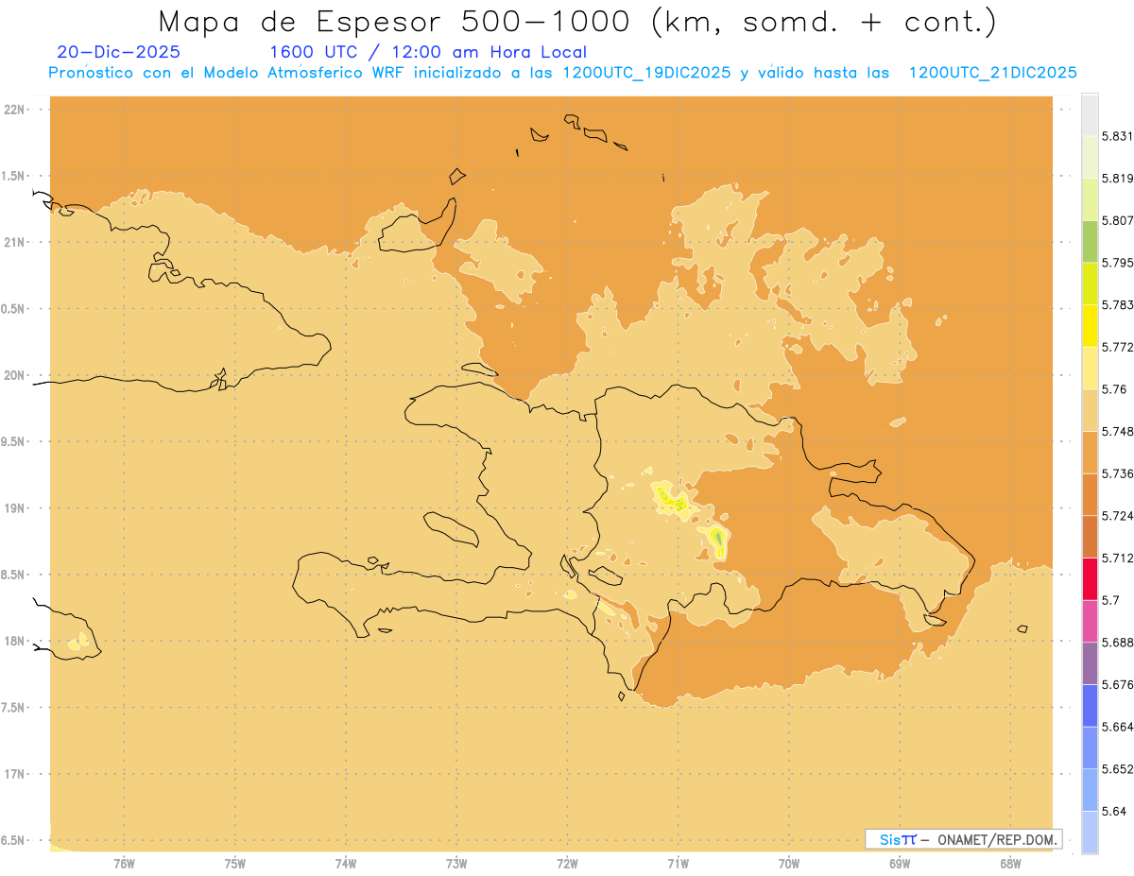The width and height of the screenshot is (1134, 876).
Task: Click the '1600 UTC / 12:00 am Hora Local' time
Action: pyautogui.click(x=428, y=52)
